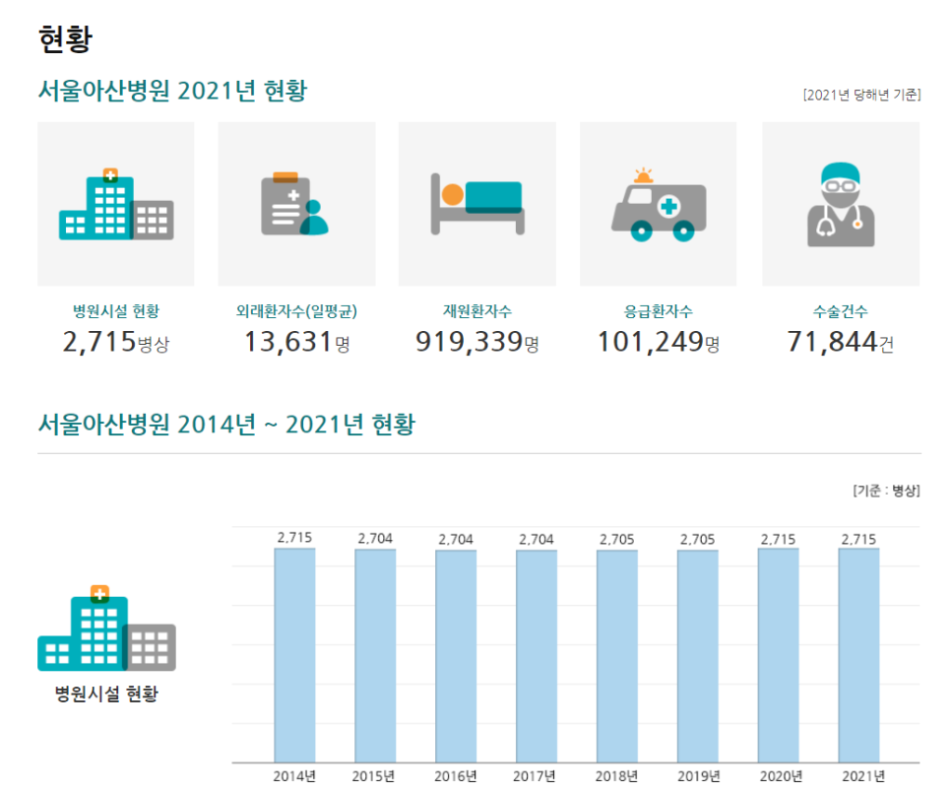951x794 pixels.
Task: Select the 2021년 bar in the chart
Action: click(858, 655)
